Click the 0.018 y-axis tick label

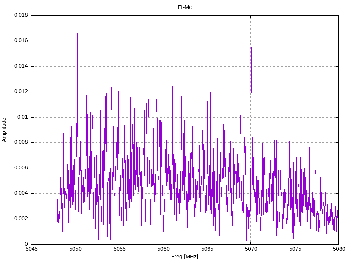[x=21, y=15]
